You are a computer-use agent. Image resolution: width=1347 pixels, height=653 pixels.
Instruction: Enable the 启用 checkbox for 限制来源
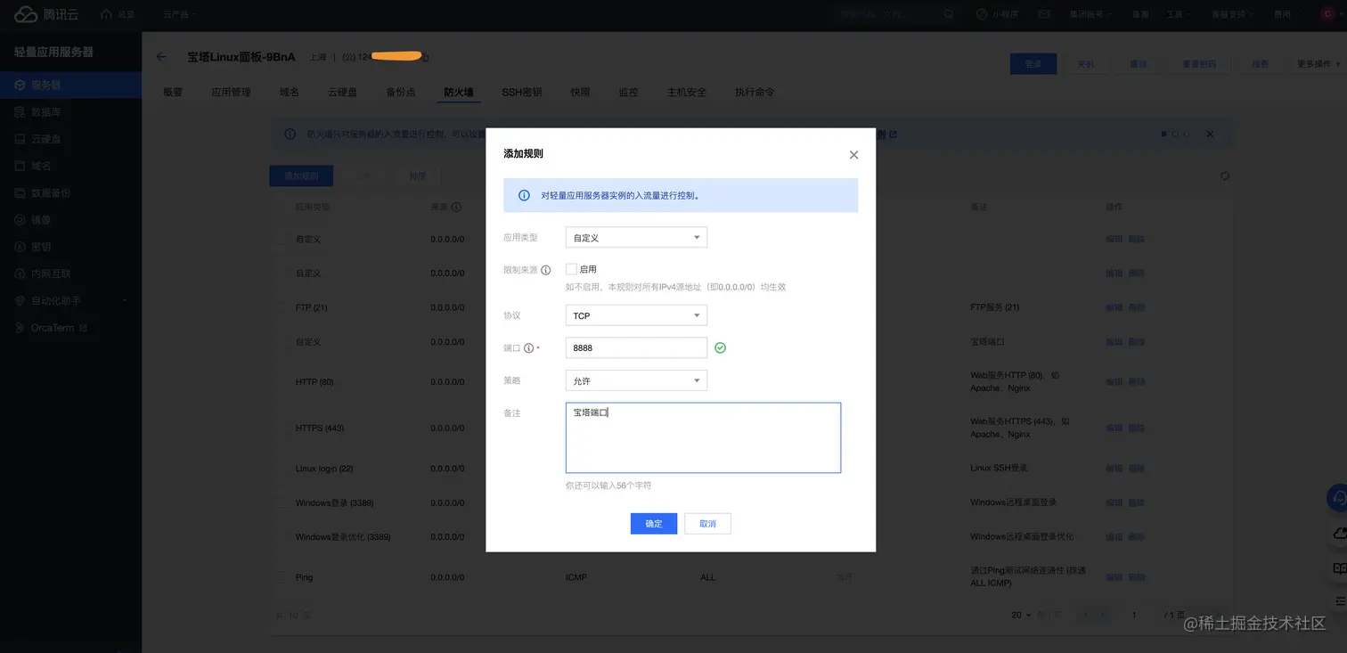click(571, 269)
